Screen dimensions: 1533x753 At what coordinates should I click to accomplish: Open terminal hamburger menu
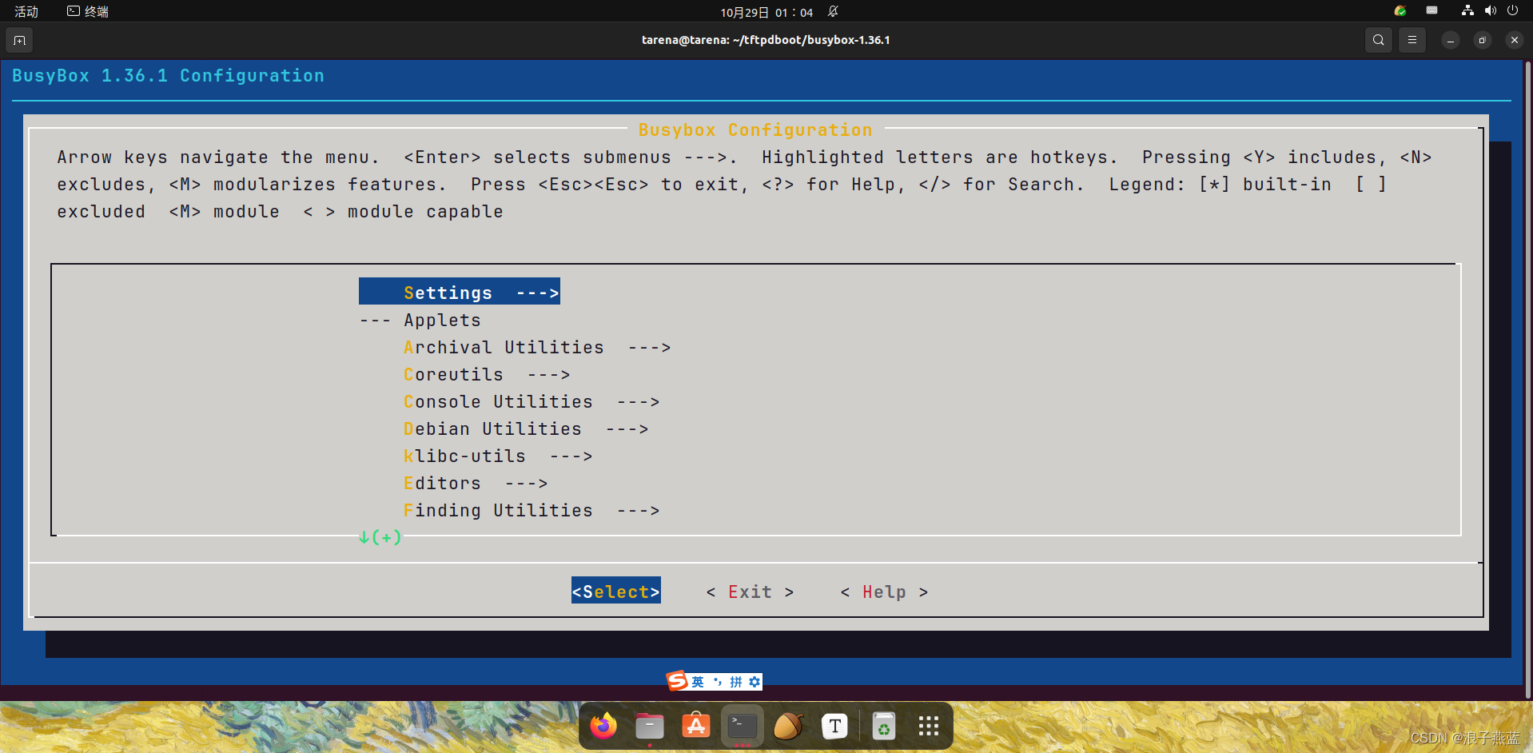1412,40
